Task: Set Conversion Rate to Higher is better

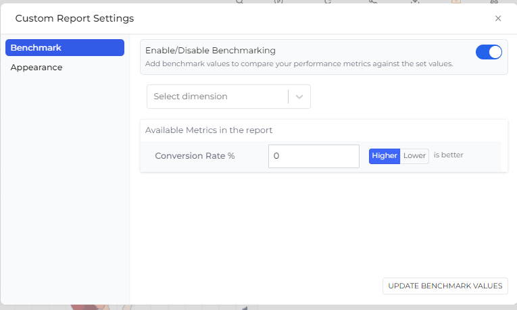Action: click(385, 156)
